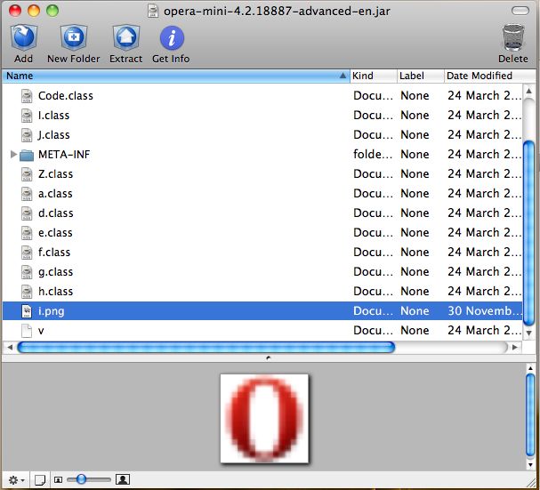Image resolution: width=540 pixels, height=490 pixels.
Task: Sort by Date Modified column header
Action: (489, 76)
